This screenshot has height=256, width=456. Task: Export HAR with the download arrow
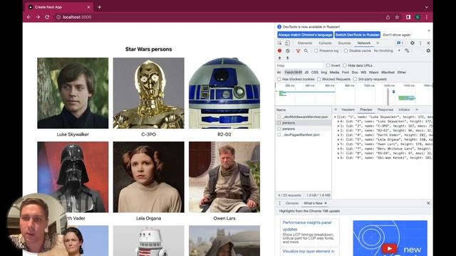click(287, 58)
